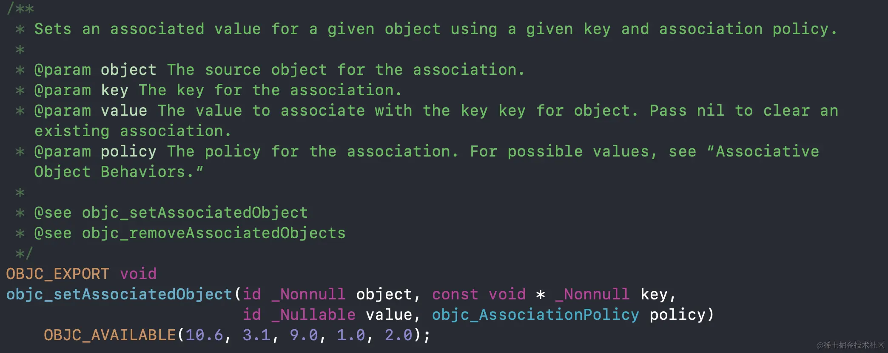Click version number 3.1
The width and height of the screenshot is (888, 353).
(256, 335)
